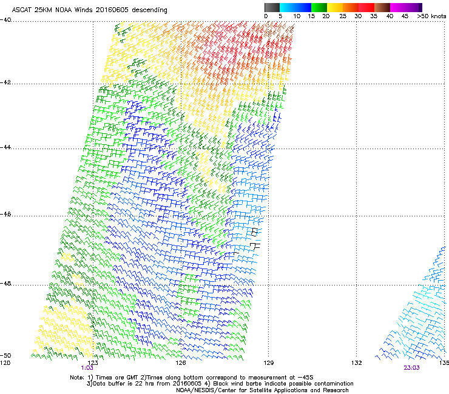The width and height of the screenshot is (449, 394).
Task: Click the '132' longitude axis label
Action: tap(357, 363)
